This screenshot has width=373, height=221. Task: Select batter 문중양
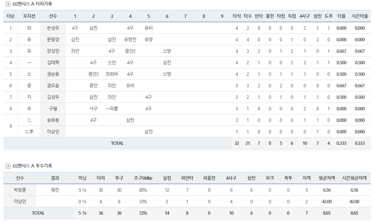(53, 39)
